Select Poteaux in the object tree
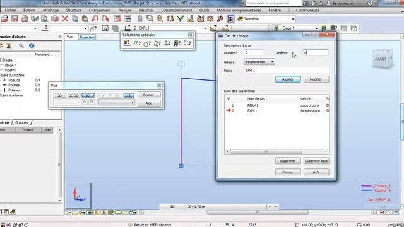The height and width of the screenshot is (227, 404). [x=15, y=90]
